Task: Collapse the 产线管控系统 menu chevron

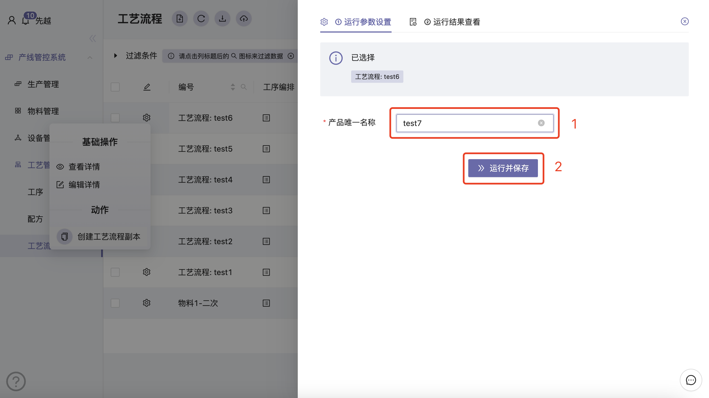Action: 90,58
